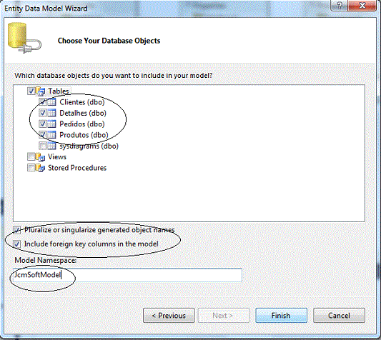Click into the Model Namespace text field
Viewport: 381px width, 340px height.
tap(127, 275)
